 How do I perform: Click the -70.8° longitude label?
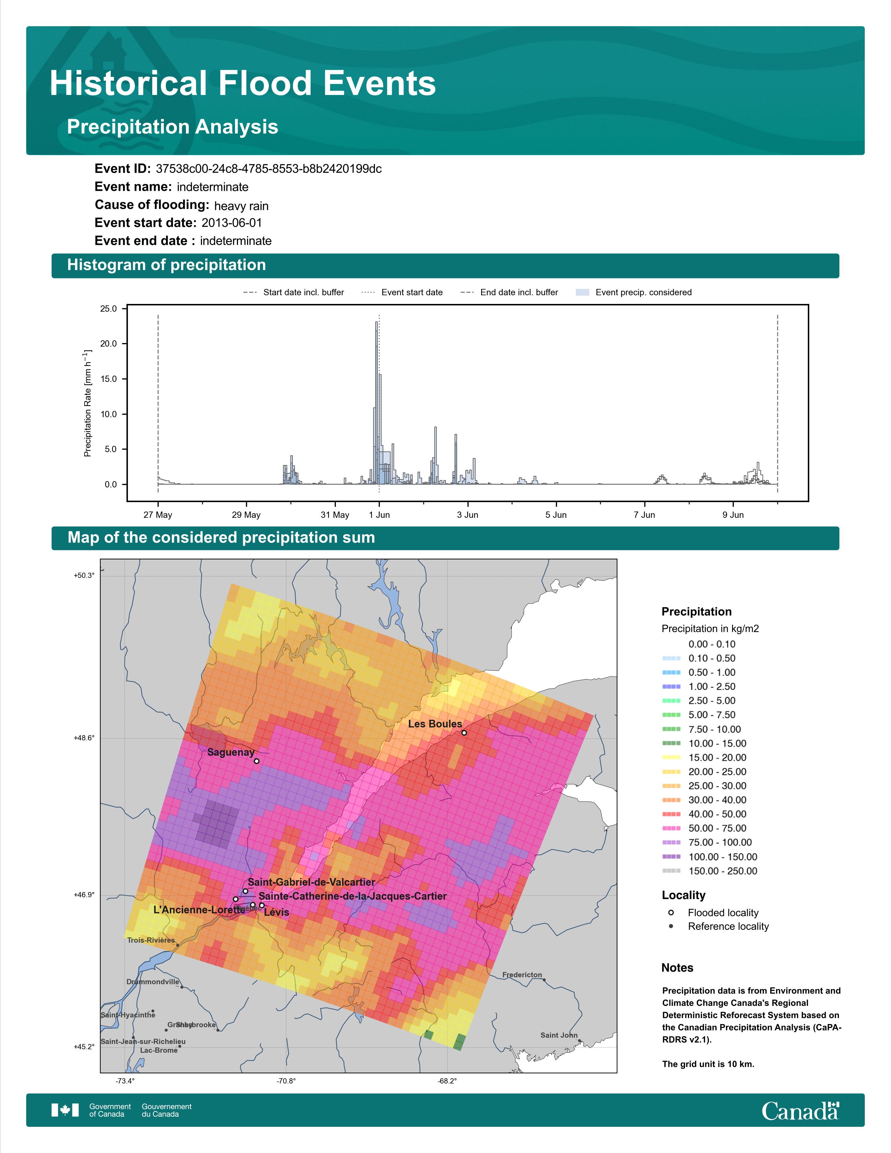(x=287, y=1081)
